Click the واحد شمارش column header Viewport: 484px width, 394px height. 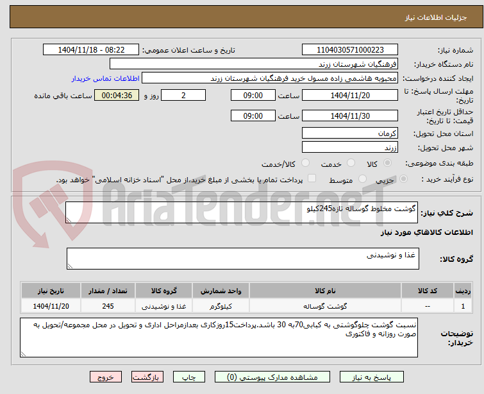tap(221, 291)
